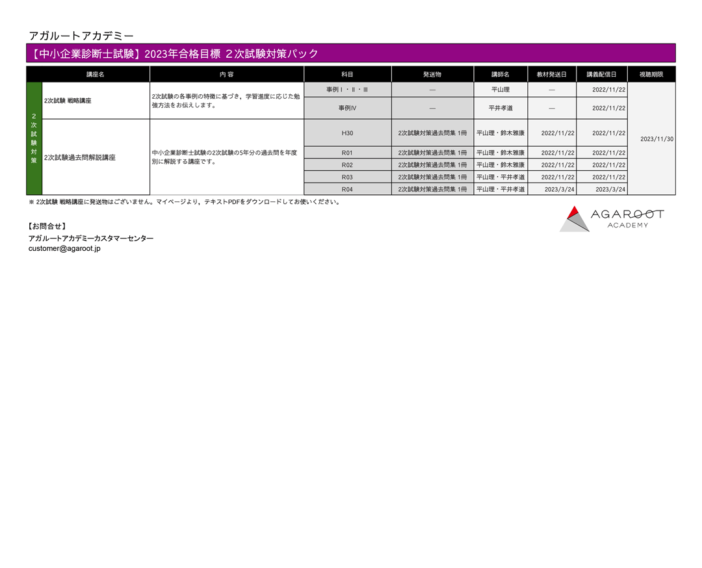Click the 平井孝道 instructor cell
Screen dimensions: 702x568
(x=500, y=109)
